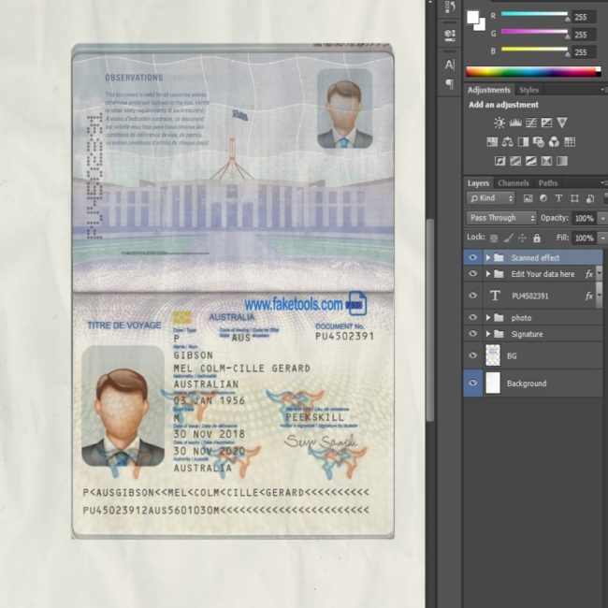Expand the Edit Your data here group
Image resolution: width=608 pixels, height=608 pixels.
[488, 274]
